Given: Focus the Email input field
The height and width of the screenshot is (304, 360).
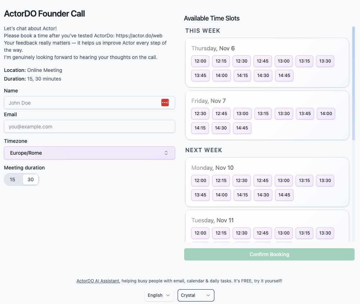Looking at the screenshot, I should point(89,126).
